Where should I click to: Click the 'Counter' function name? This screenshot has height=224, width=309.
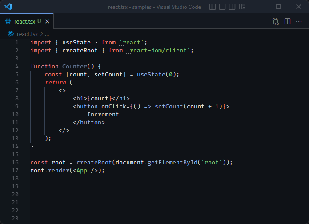[x=75, y=67]
